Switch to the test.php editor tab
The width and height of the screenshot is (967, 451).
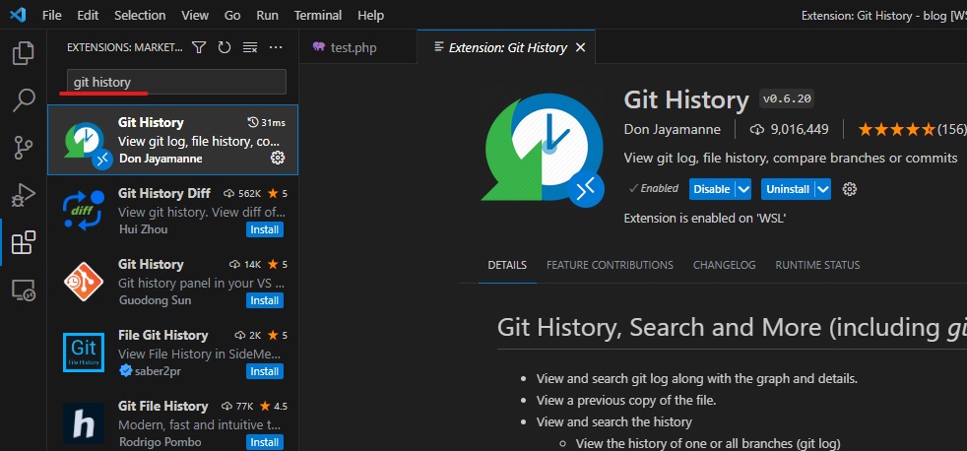pos(357,47)
